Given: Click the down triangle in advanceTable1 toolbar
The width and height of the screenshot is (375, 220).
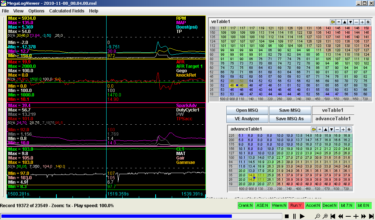Looking at the screenshot, I should point(331,129).
